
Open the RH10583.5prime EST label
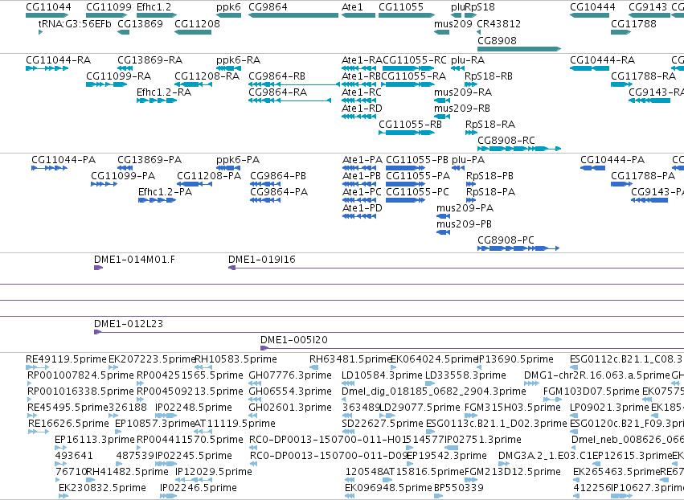[236, 359]
